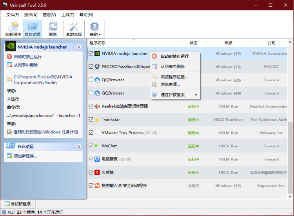Collapse the NVIDIA nodejs launcher panel

tap(79, 47)
